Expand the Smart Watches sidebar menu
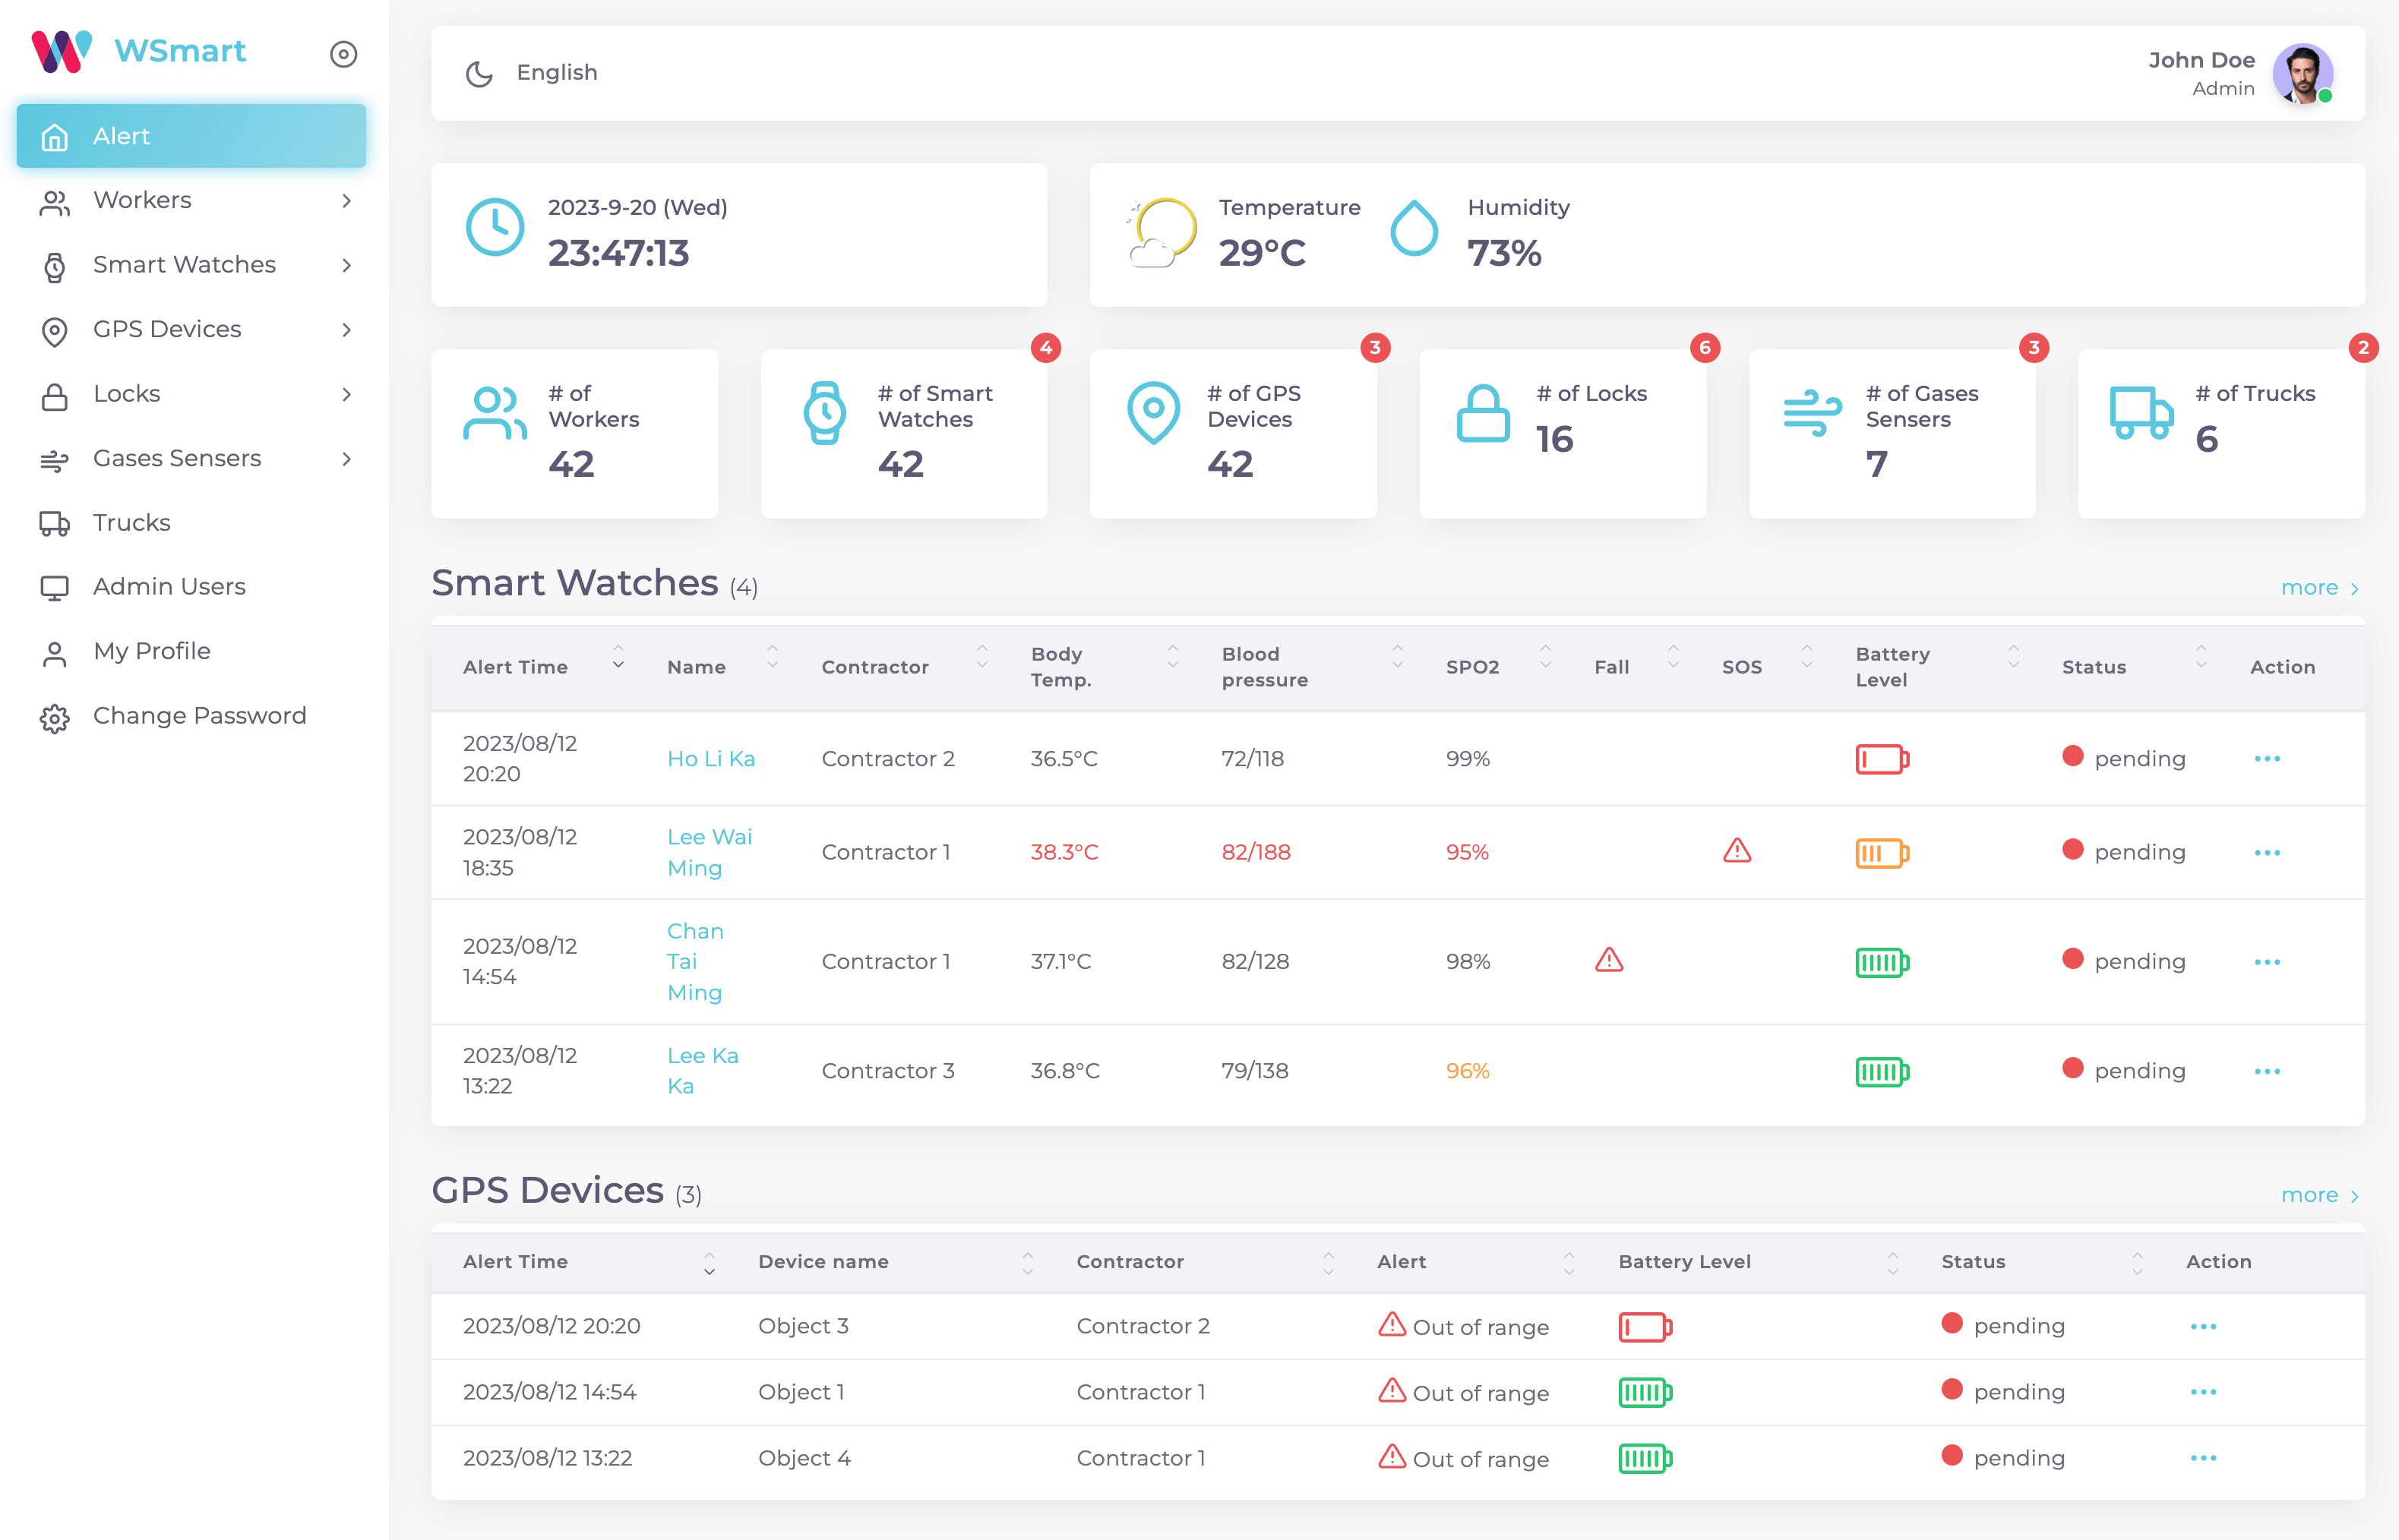This screenshot has width=2399, height=1540. pos(191,265)
